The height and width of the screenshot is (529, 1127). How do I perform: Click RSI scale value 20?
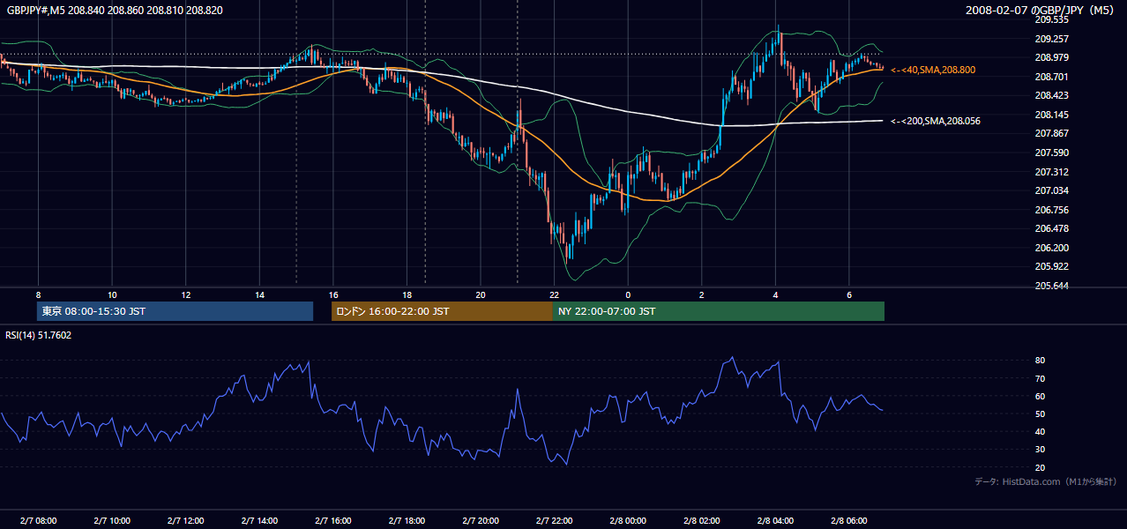coord(1040,467)
